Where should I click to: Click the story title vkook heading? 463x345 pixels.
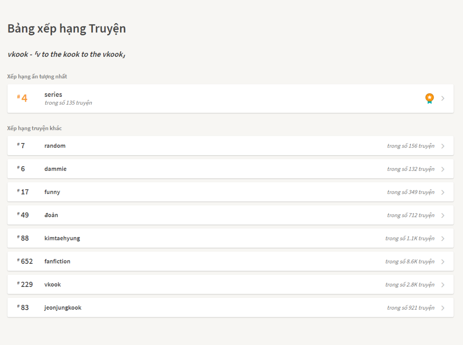coord(66,54)
